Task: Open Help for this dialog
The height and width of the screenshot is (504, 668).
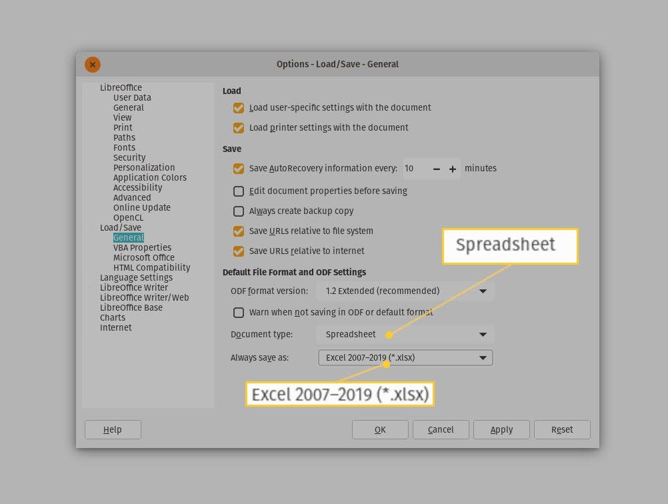Action: [113, 429]
